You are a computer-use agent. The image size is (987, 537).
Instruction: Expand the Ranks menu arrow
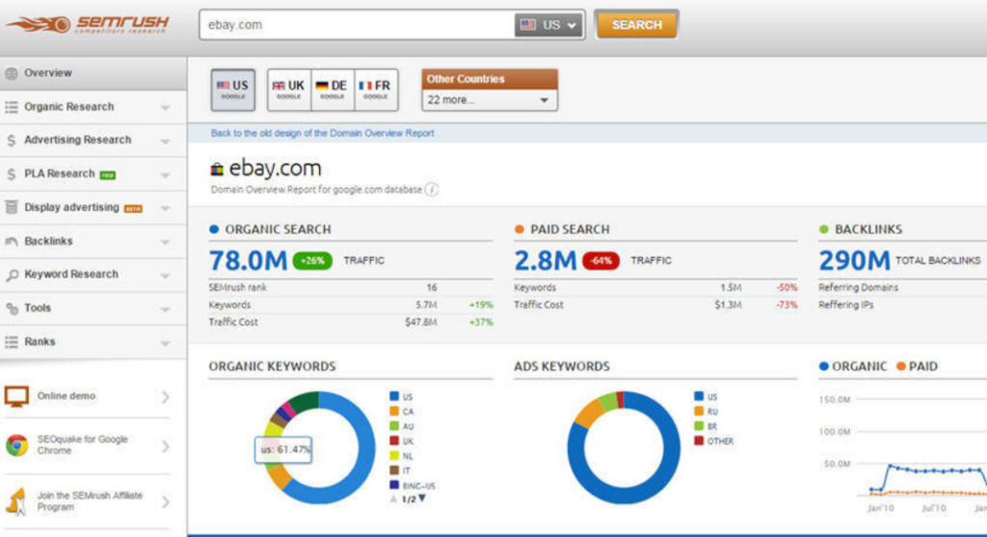click(x=165, y=343)
